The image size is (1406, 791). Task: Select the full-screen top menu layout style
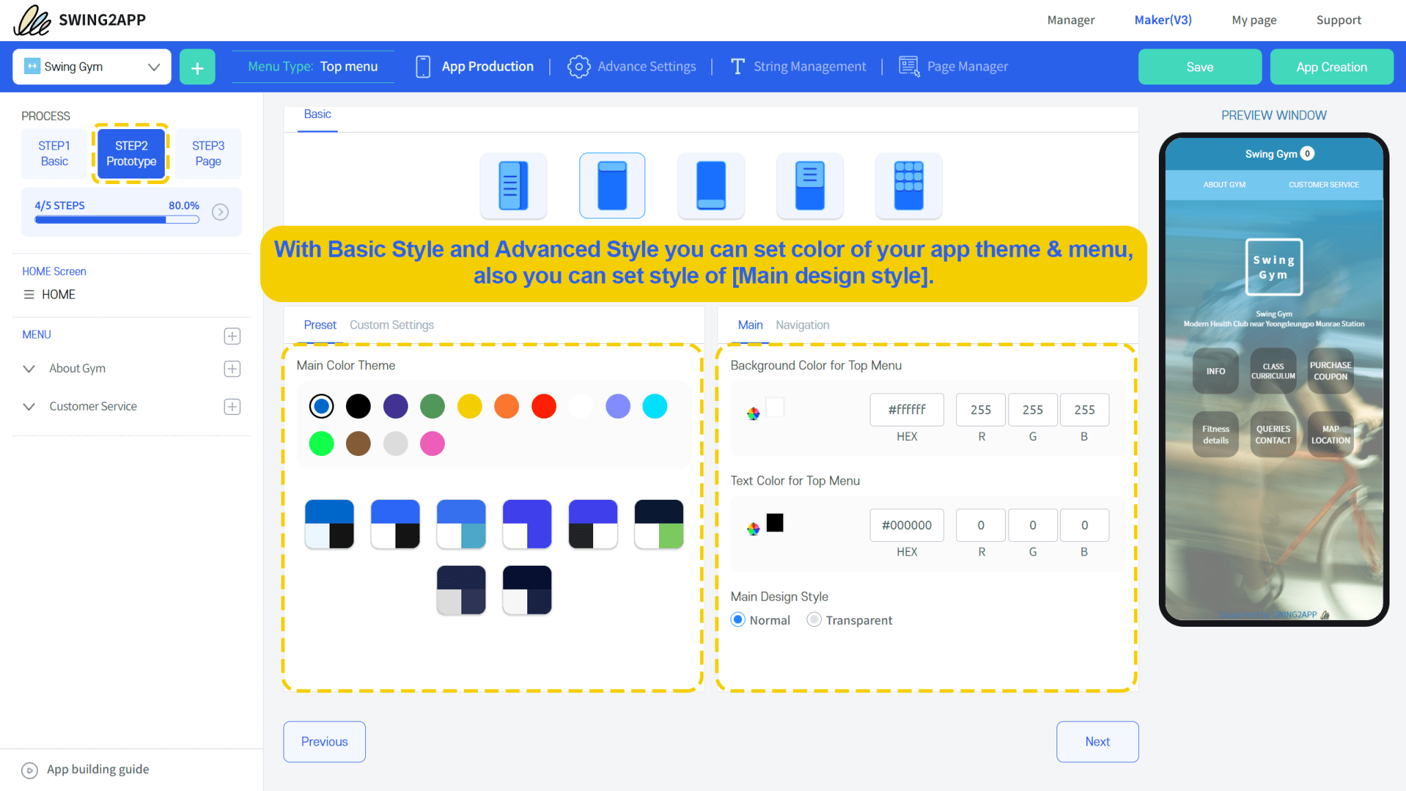(x=612, y=185)
